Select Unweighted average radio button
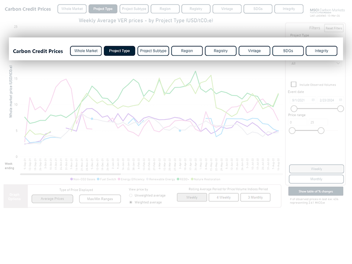The height and width of the screenshot is (264, 352). pos(131,195)
